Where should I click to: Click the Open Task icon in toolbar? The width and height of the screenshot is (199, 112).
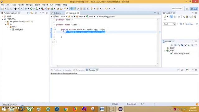pyautogui.click(x=62, y=9)
